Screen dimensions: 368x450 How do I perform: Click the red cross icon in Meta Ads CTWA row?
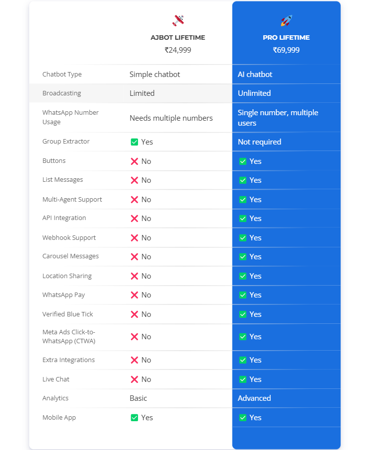coord(135,337)
